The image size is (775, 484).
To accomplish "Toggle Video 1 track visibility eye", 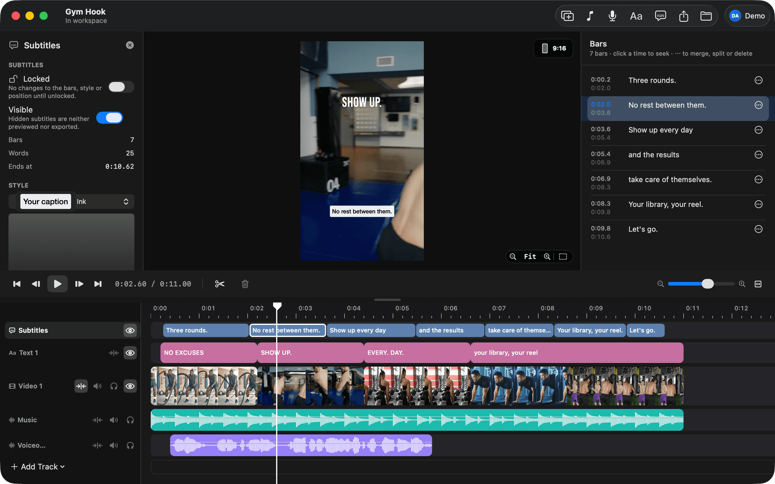I will pos(130,386).
